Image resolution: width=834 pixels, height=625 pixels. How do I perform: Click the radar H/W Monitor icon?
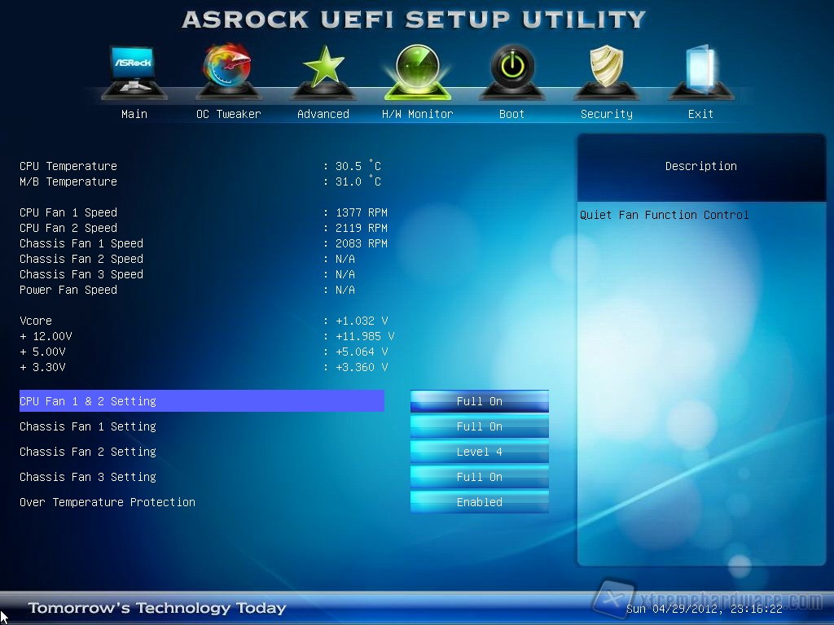(x=417, y=71)
